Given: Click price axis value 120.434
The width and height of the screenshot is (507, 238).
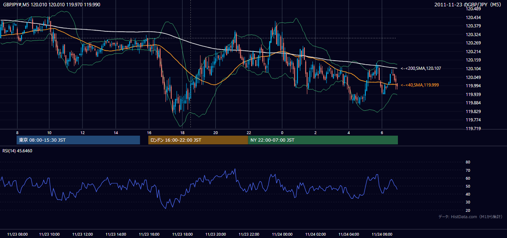Looking at the screenshot, I should click(473, 17).
